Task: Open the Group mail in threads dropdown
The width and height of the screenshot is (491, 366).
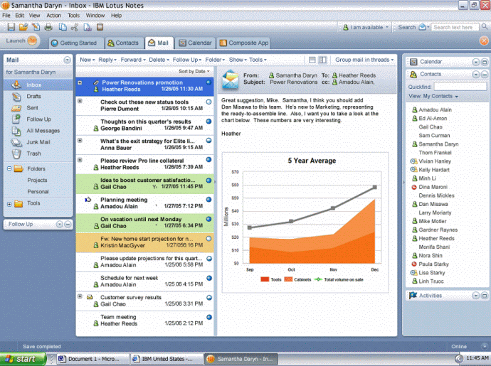Action: 364,60
